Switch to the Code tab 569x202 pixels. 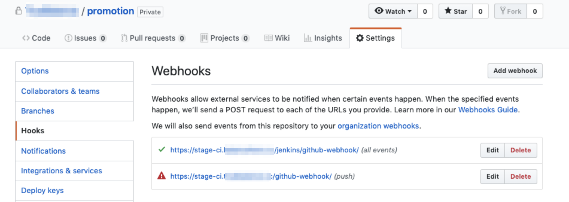pos(36,38)
